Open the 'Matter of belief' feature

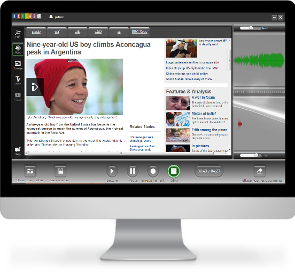204,114
